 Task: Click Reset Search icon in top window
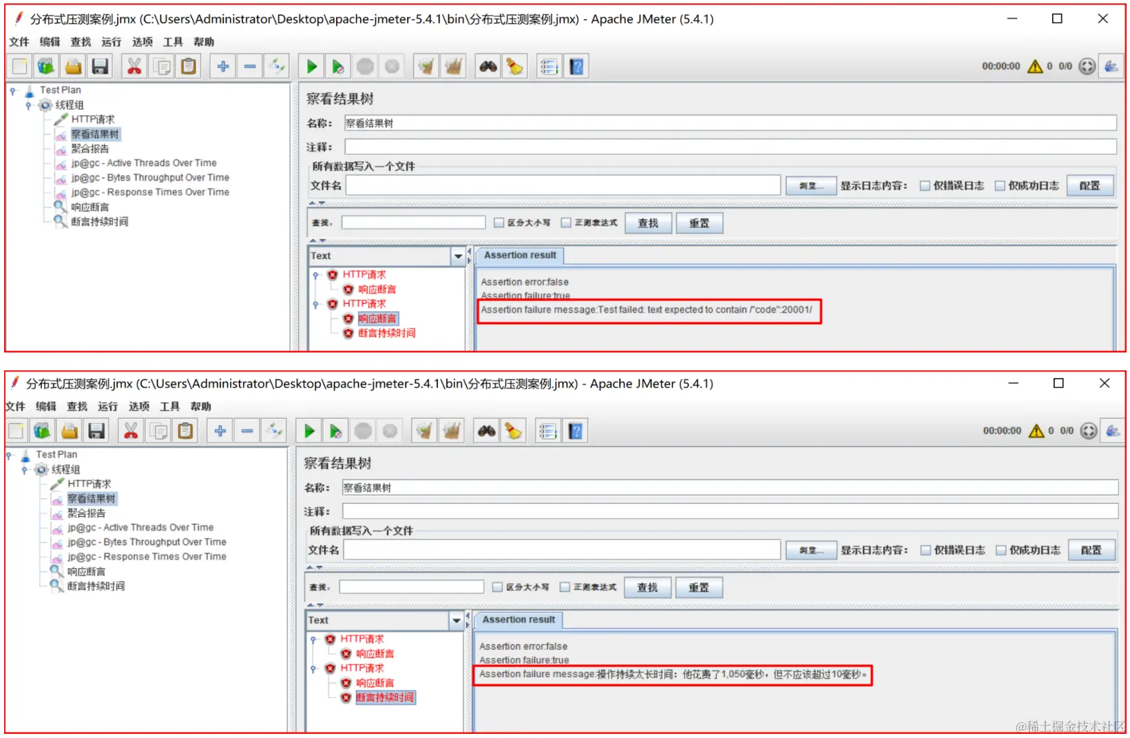pos(515,66)
